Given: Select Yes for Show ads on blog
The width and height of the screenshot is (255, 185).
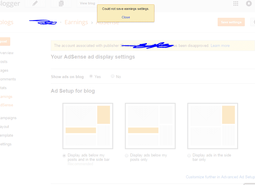Looking at the screenshot, I should 91,76.
